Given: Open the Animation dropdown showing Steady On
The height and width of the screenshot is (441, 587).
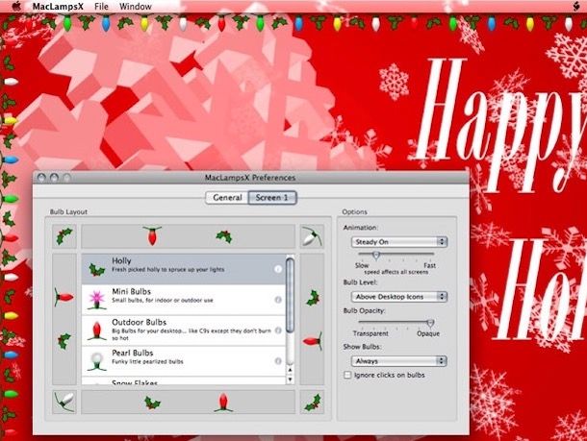Looking at the screenshot, I should 399,242.
